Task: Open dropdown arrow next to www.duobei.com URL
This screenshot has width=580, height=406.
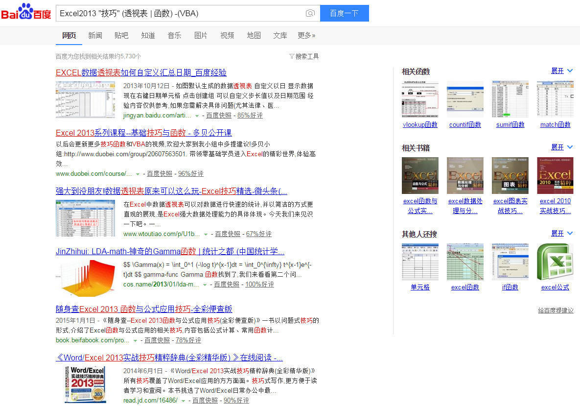Action: (138, 174)
